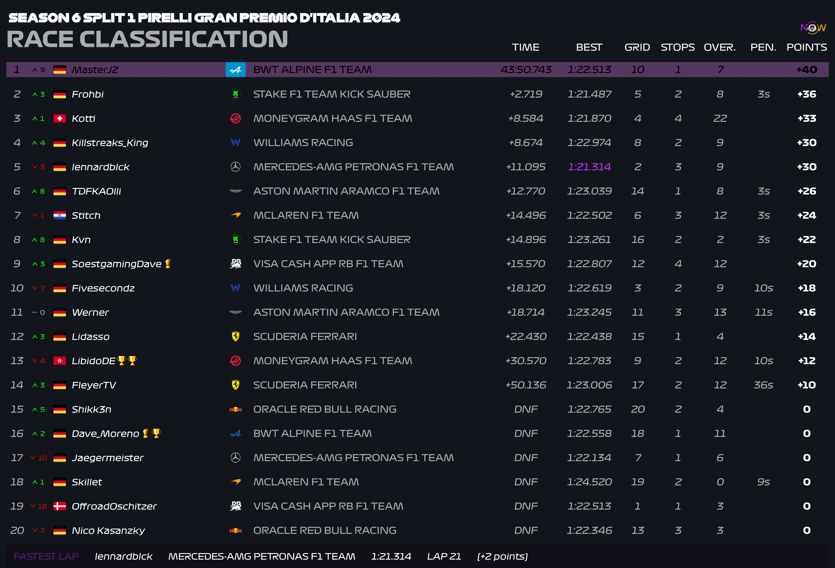835x568 pixels.
Task: Click the 9s penalty in Skillet's row
Action: [x=763, y=482]
